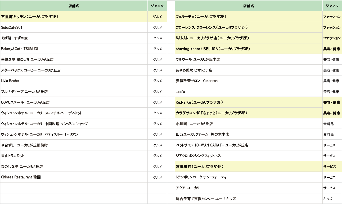Viewport: 342px width, 204px height.
Task: Click the Lino'a store cell
Action: (x=249, y=92)
